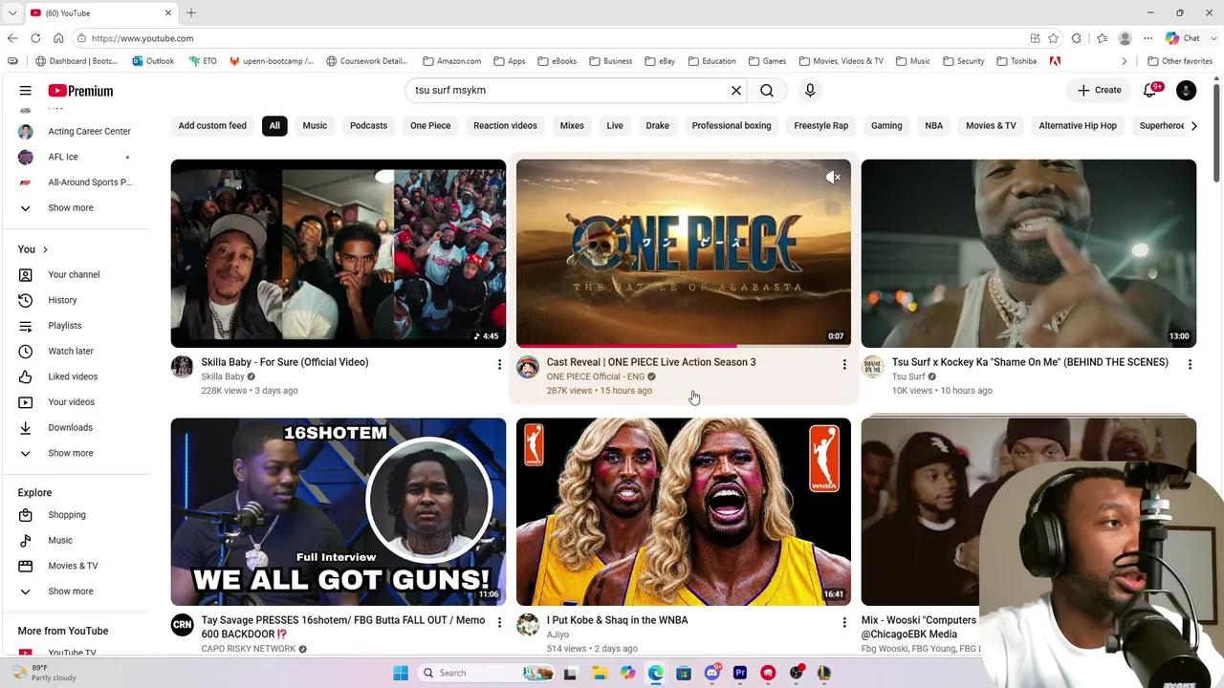
Task: Select the Professional boxing filter chip
Action: pyautogui.click(x=732, y=125)
